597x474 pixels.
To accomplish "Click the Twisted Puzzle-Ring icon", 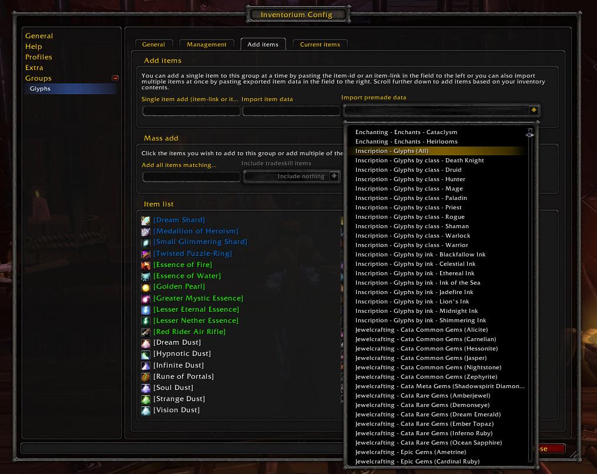I will 146,254.
